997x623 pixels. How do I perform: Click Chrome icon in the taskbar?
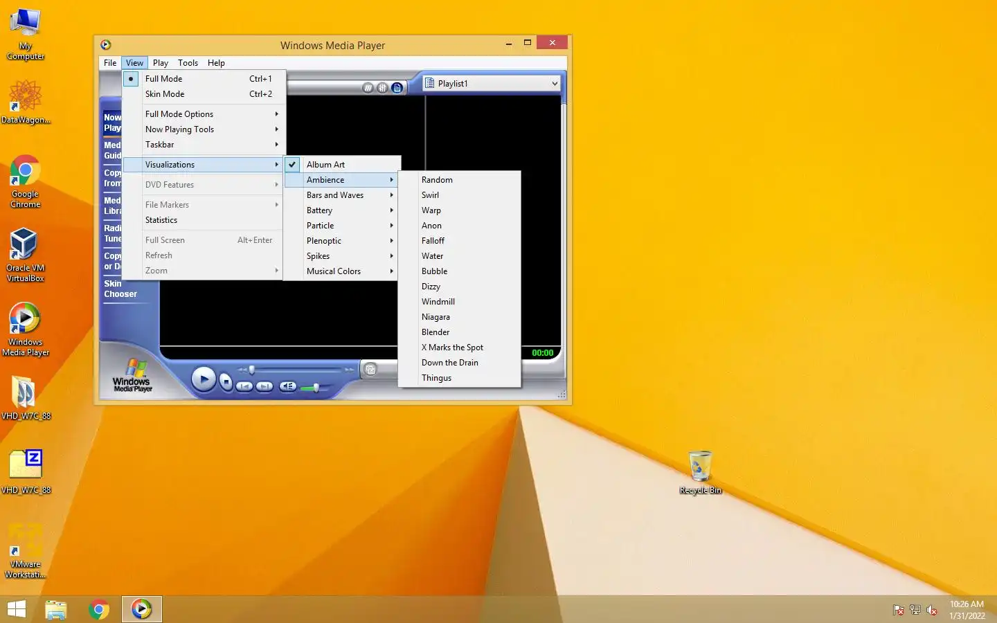point(99,609)
